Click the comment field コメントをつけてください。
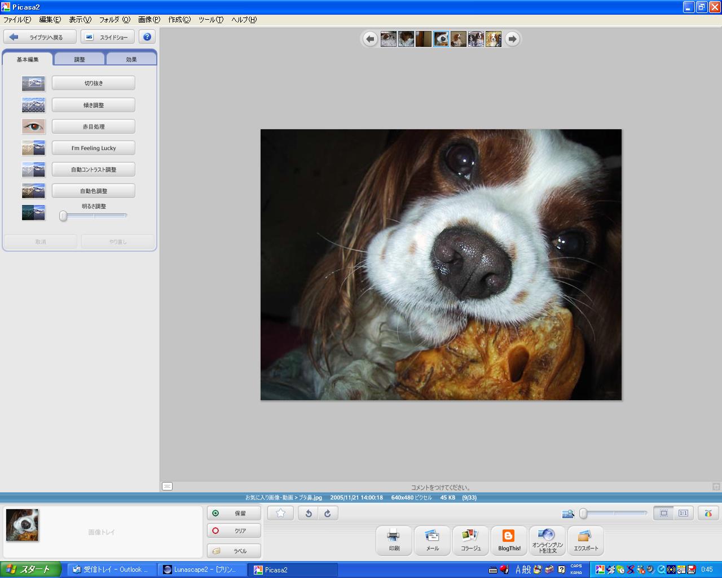722x578 pixels. [441, 487]
